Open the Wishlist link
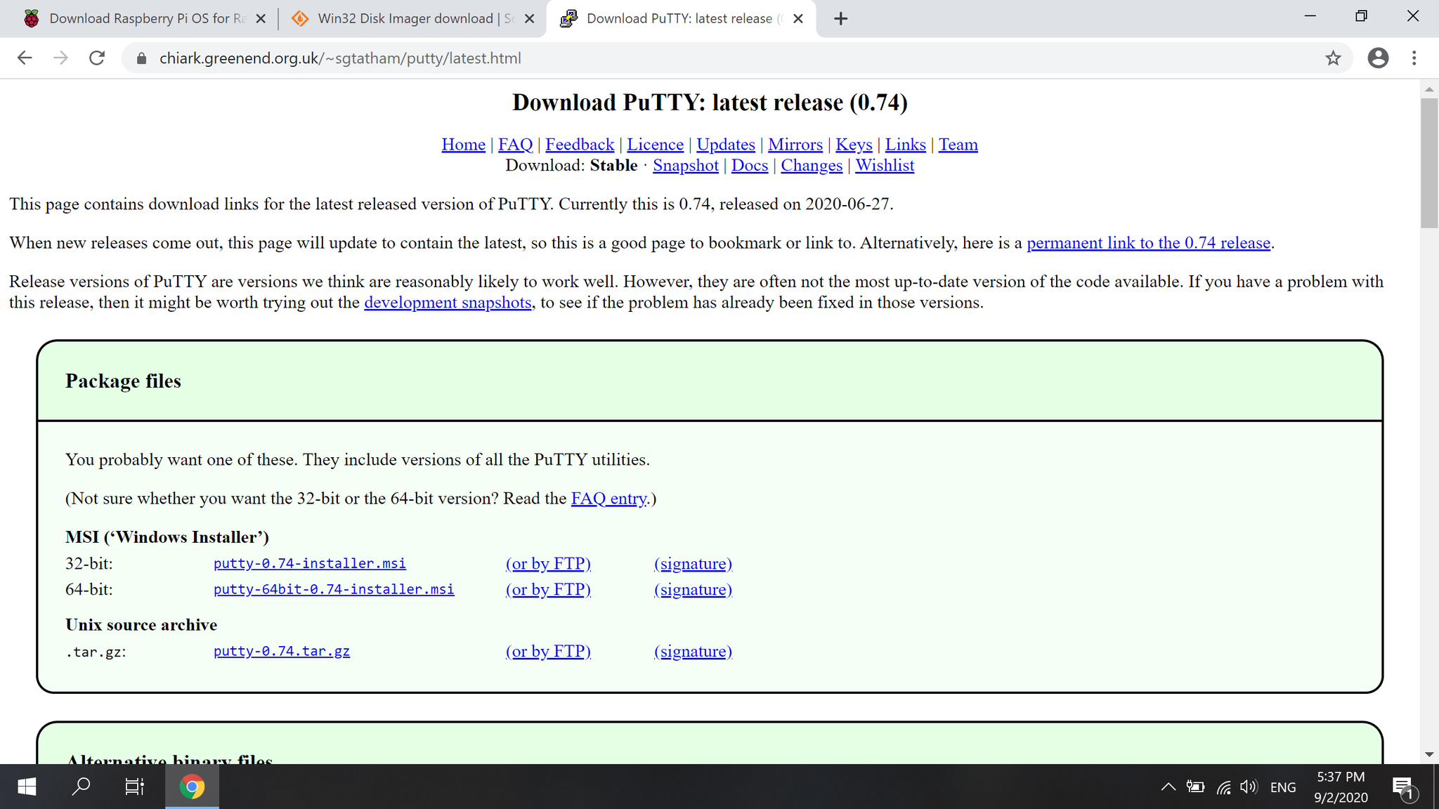1439x809 pixels. pyautogui.click(x=884, y=166)
